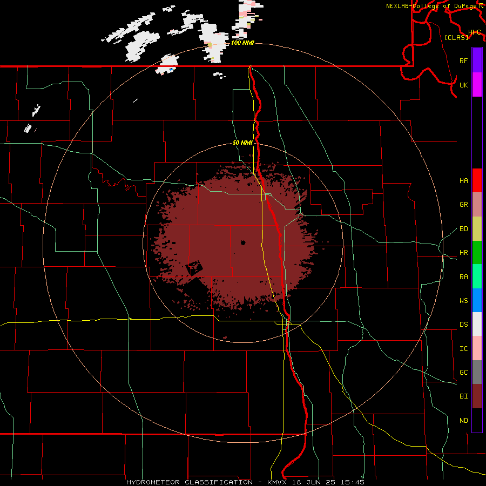Click the DS legend label
The height and width of the screenshot is (486, 486).
pyautogui.click(x=463, y=324)
